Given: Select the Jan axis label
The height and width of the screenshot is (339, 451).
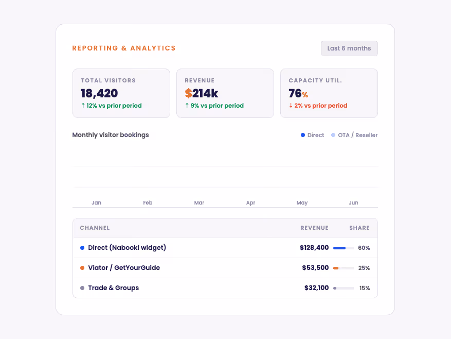Looking at the screenshot, I should pos(96,202).
